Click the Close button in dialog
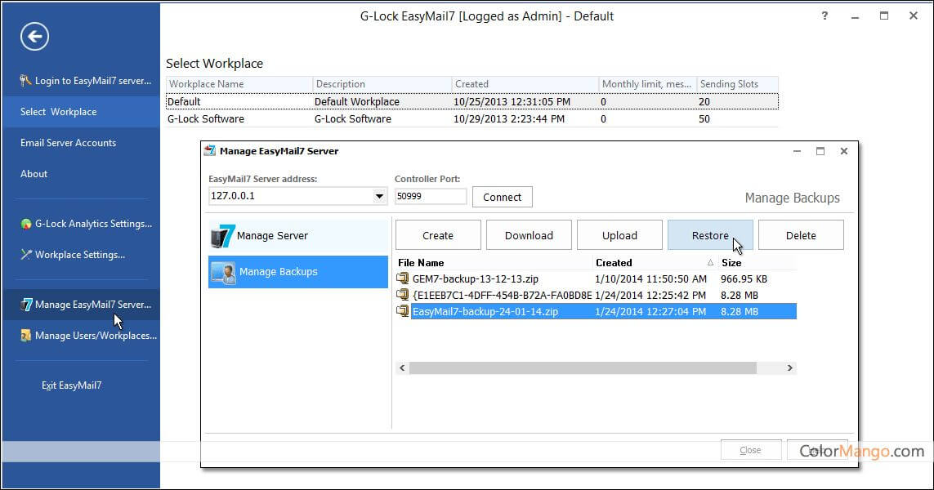 pos(750,450)
